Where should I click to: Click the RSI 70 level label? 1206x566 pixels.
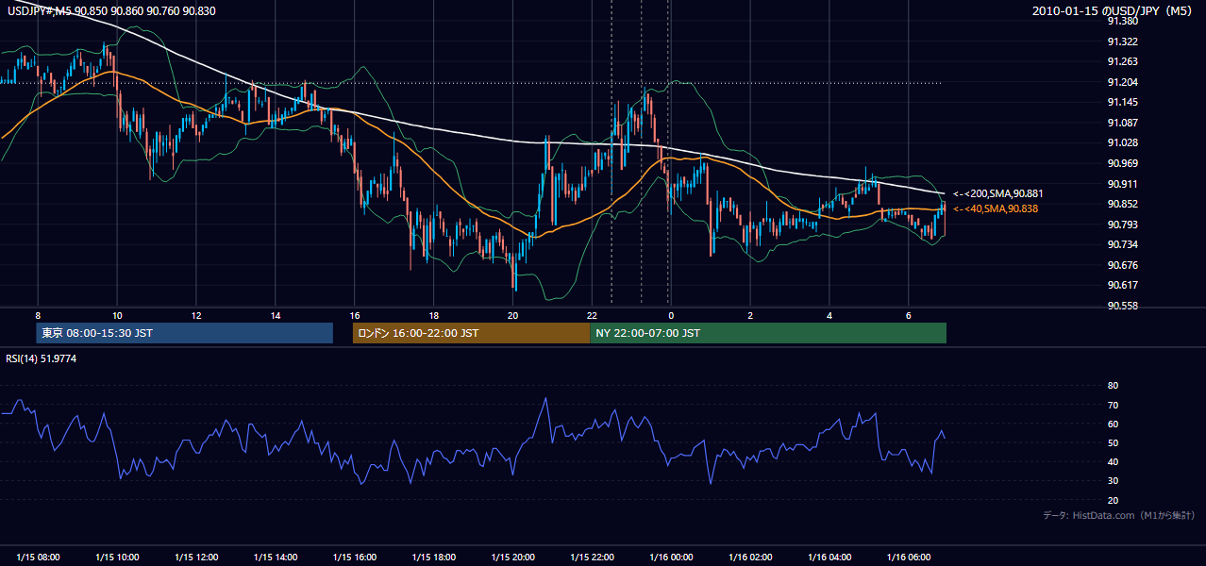click(1113, 405)
